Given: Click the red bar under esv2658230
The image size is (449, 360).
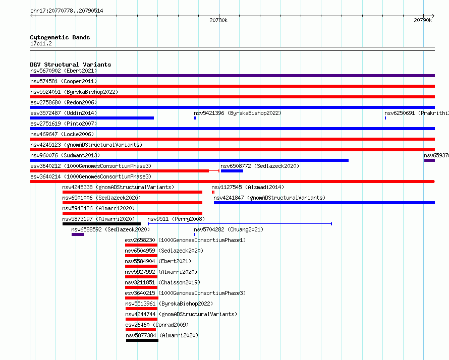Looking at the screenshot, I should click(x=141, y=245).
